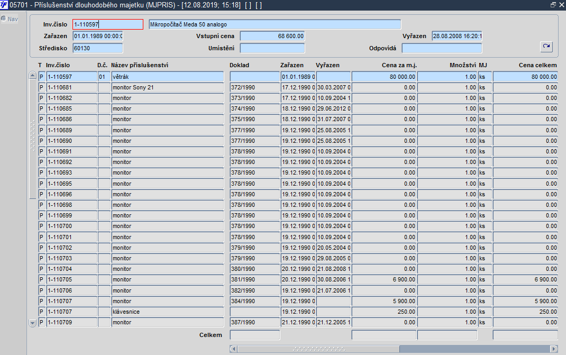
Task: Click the records scroll down arrow
Action: [32, 323]
